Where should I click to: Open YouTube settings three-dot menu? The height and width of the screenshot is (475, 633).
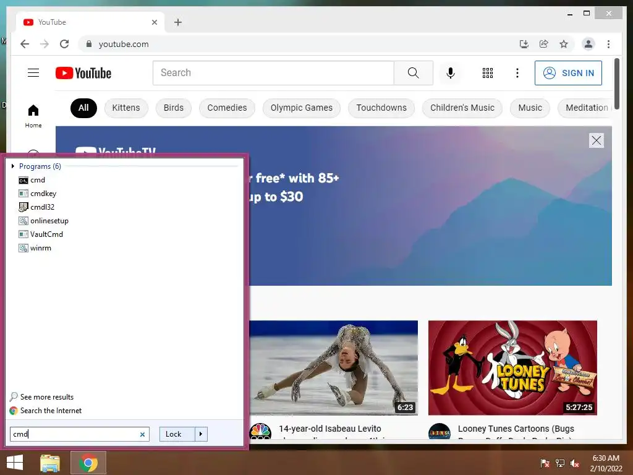coord(517,73)
